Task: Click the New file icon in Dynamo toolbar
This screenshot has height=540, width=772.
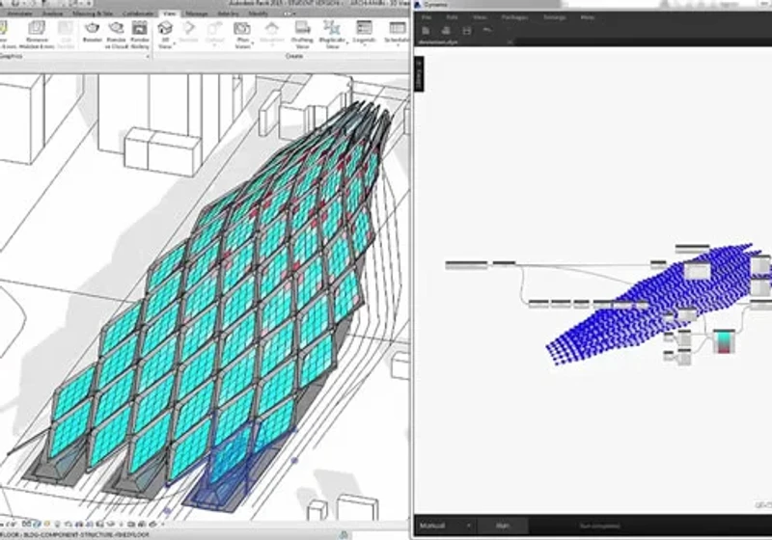Action: pos(426,31)
